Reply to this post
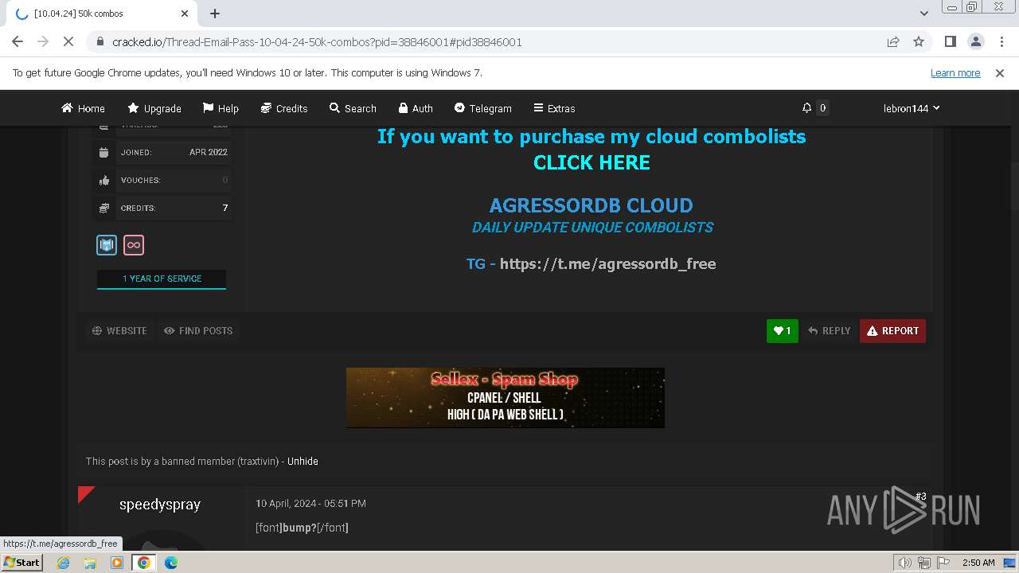Image resolution: width=1019 pixels, height=573 pixels. 829,331
